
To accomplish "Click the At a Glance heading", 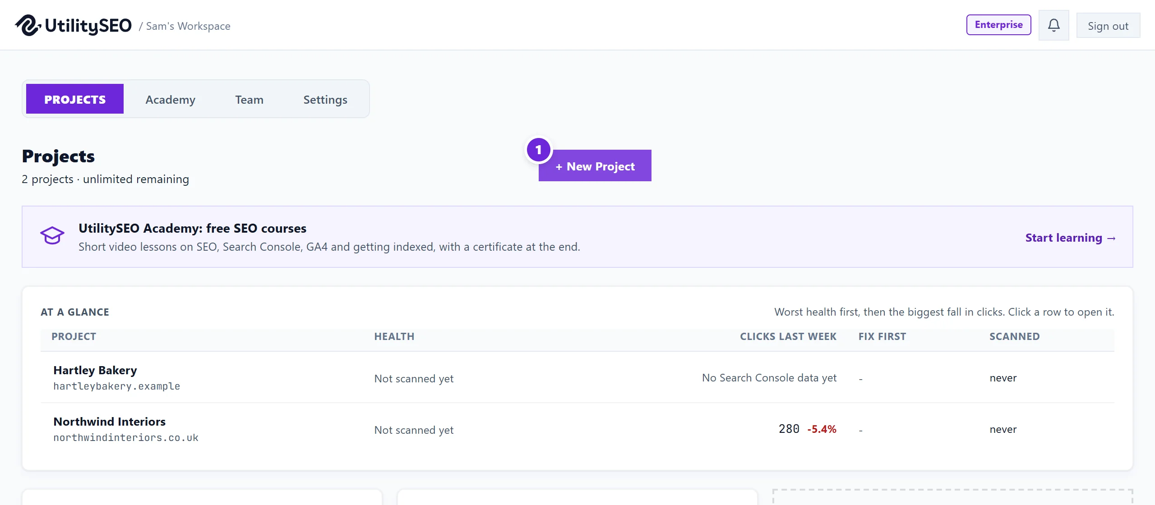I will [x=75, y=312].
